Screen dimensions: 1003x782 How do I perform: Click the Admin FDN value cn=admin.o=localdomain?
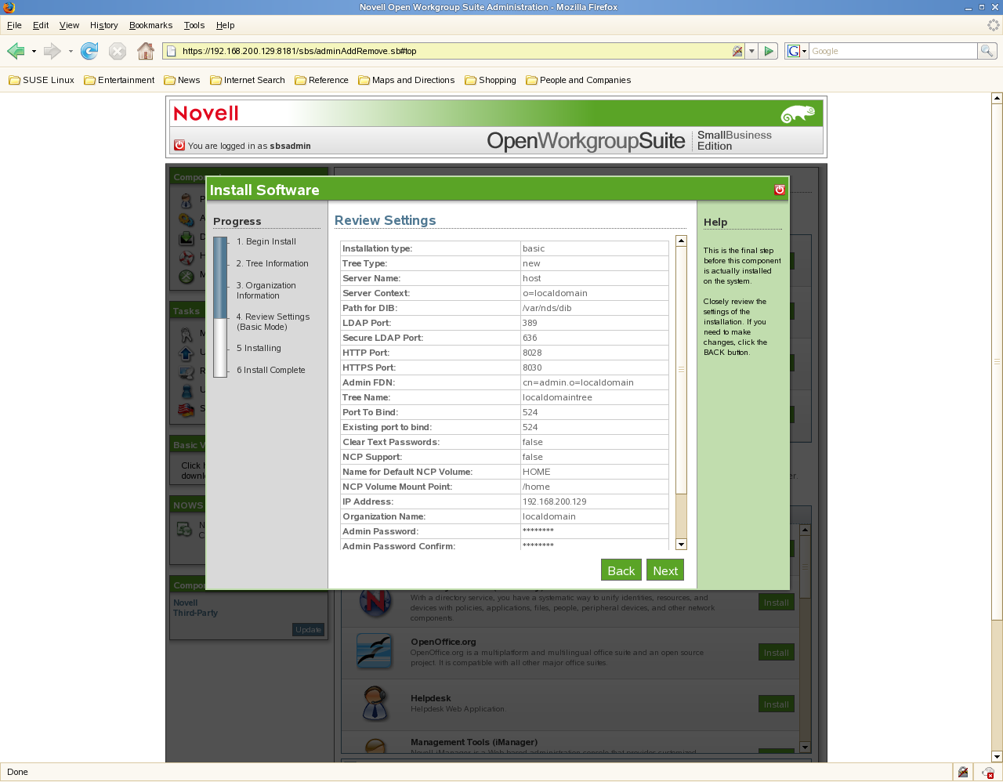578,382
